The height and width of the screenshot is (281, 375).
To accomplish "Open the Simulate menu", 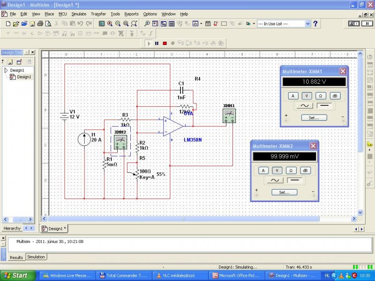I will [79, 14].
